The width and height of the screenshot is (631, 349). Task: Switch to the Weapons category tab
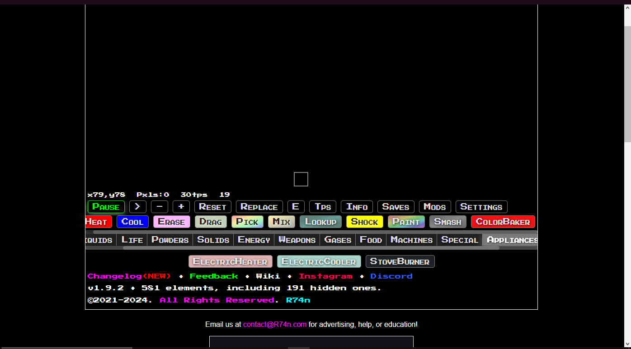[297, 240]
